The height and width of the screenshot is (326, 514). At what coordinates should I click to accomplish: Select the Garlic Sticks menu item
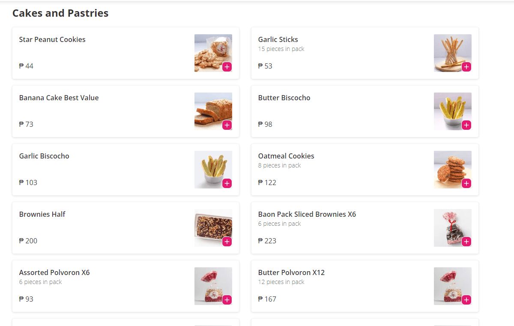(x=278, y=39)
